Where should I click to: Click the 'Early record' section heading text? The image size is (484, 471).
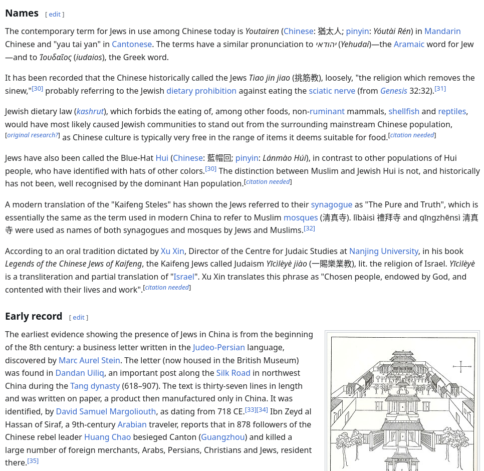coord(34,316)
